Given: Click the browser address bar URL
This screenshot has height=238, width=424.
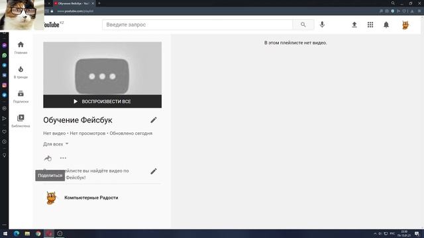Looking at the screenshot, I should (x=75, y=11).
